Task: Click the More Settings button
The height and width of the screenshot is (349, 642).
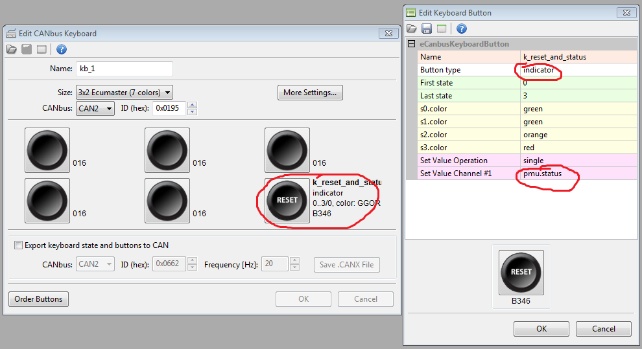Action: coord(310,93)
